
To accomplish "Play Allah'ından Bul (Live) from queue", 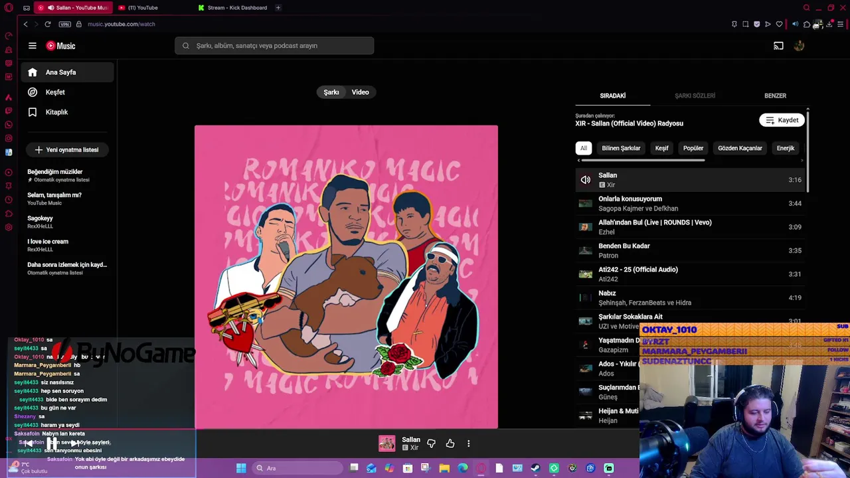I will (x=691, y=227).
